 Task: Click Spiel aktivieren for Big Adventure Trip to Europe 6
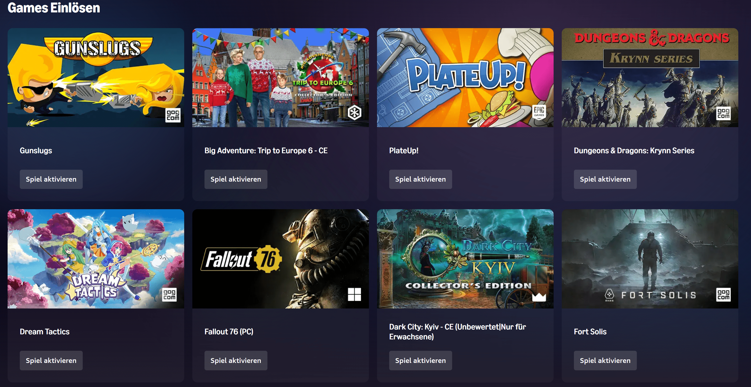[235, 179]
